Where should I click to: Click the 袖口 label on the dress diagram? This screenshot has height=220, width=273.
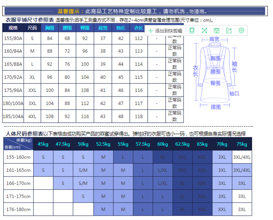234,94
